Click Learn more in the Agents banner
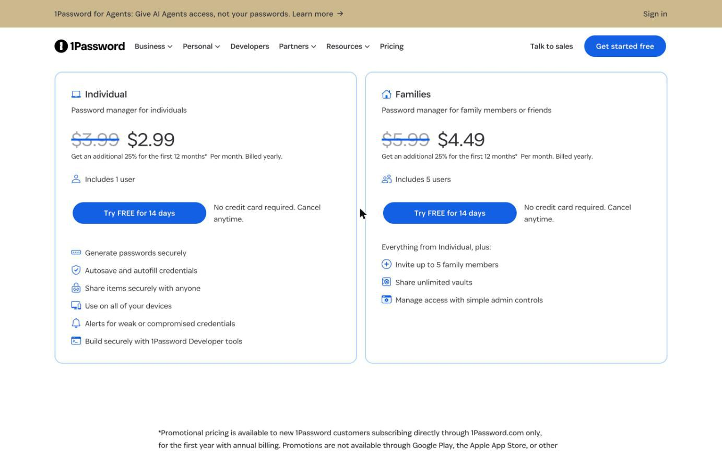The height and width of the screenshot is (453, 722). pos(318,14)
